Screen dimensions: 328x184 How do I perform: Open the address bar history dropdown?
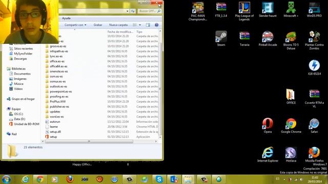click(128, 11)
